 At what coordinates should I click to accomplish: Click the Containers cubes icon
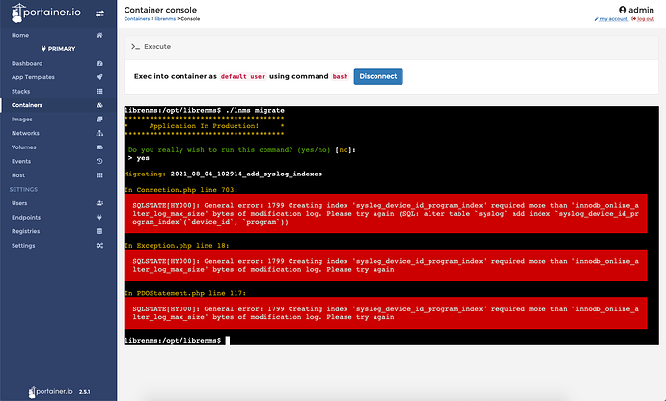pos(99,105)
